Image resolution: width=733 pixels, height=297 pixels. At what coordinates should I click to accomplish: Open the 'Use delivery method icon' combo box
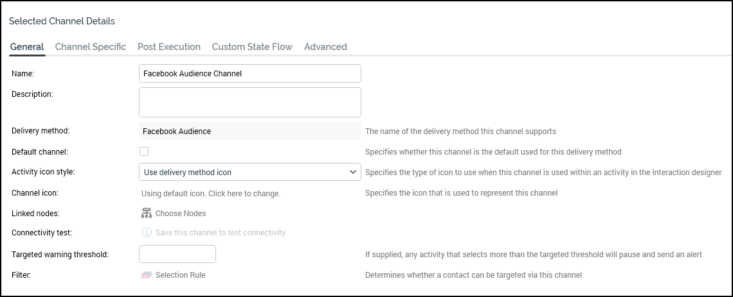tap(244, 172)
